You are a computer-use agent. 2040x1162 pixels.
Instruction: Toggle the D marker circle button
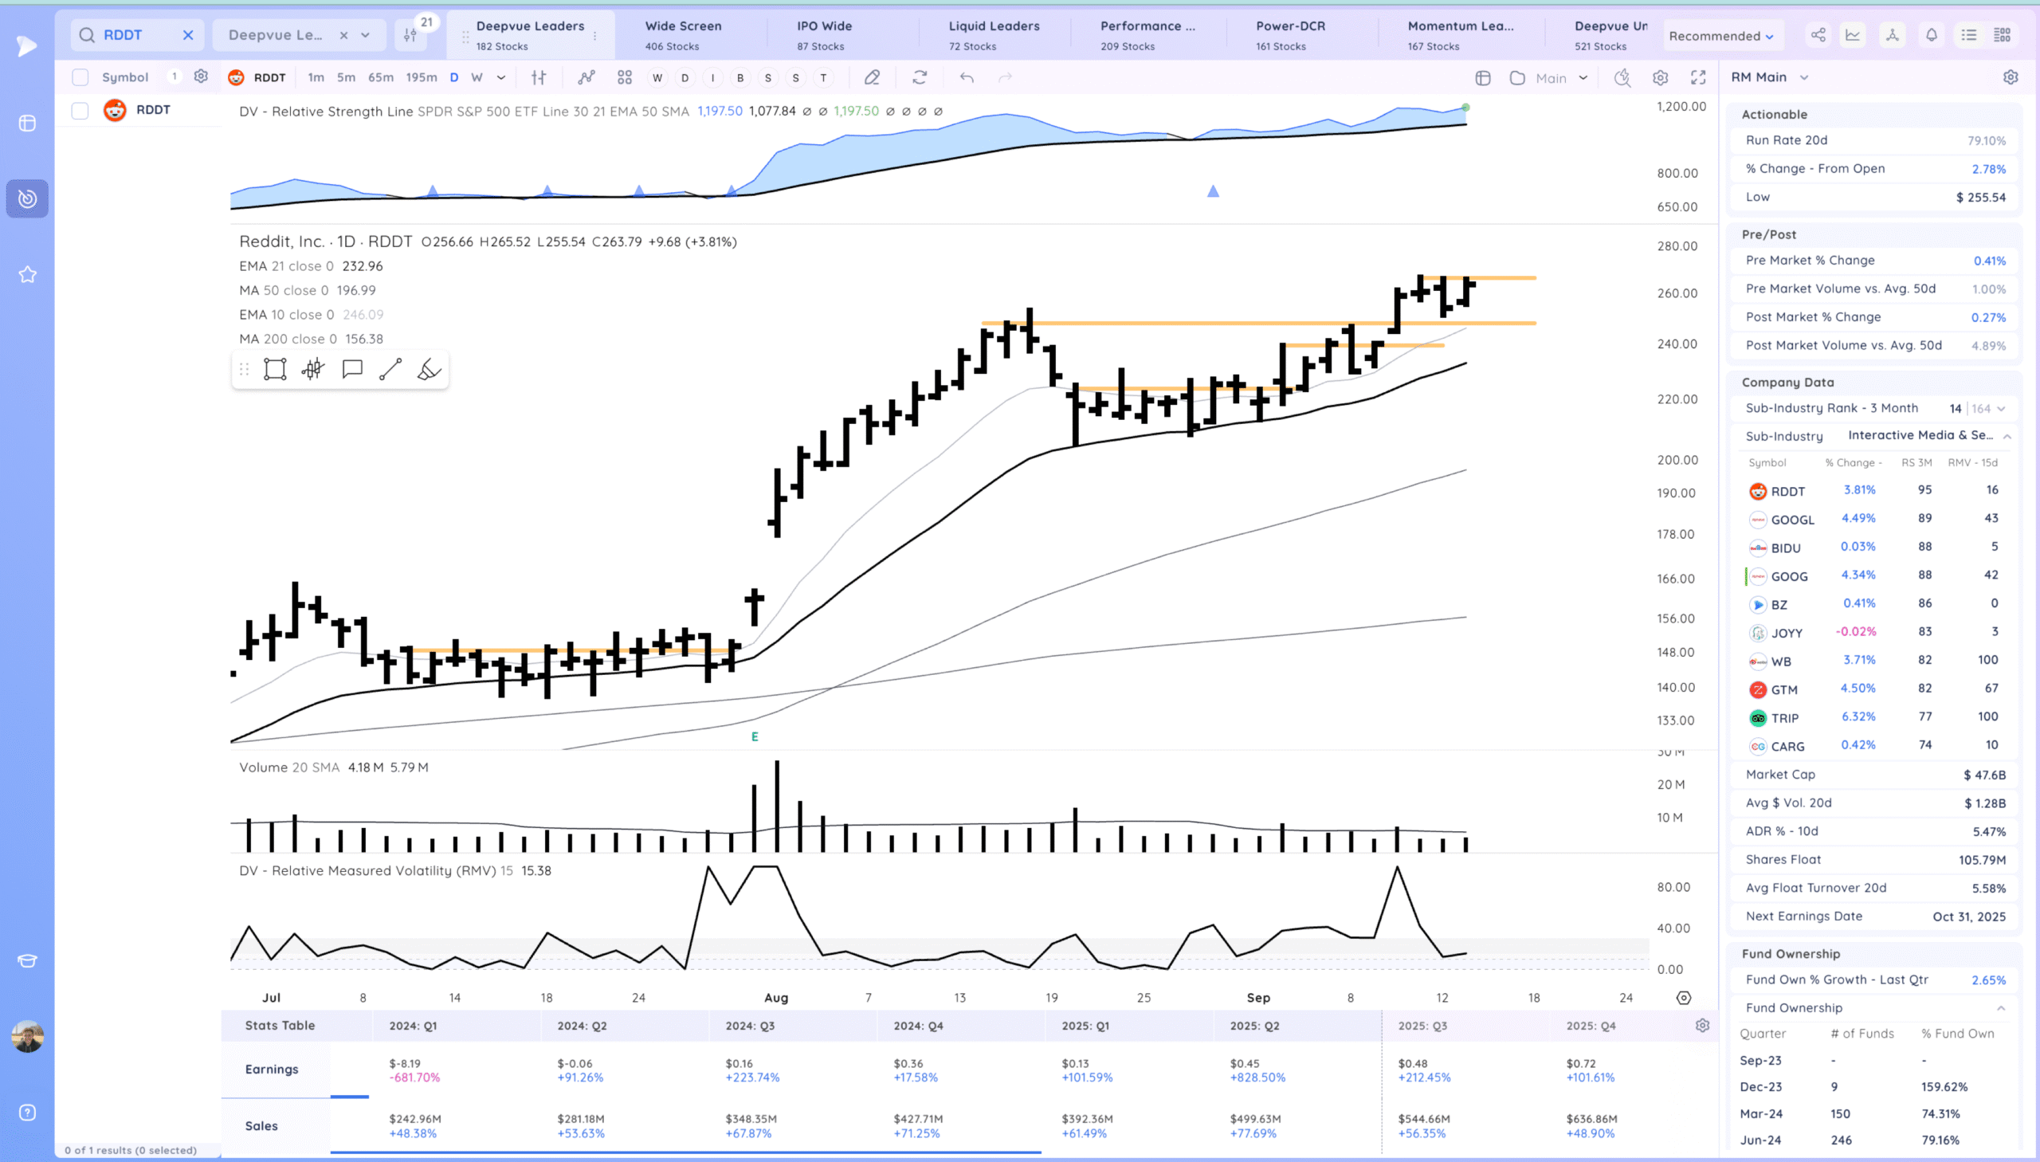(x=685, y=78)
